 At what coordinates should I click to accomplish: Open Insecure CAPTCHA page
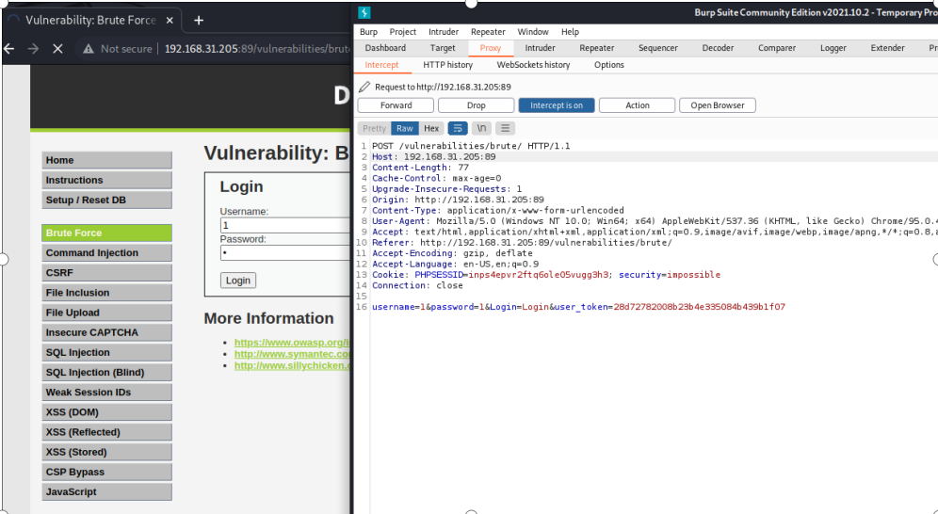(x=107, y=332)
